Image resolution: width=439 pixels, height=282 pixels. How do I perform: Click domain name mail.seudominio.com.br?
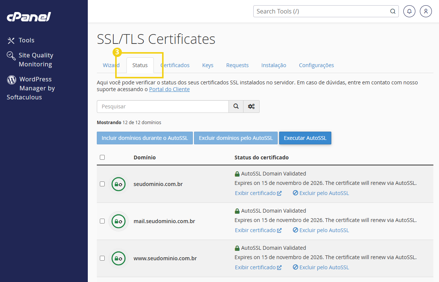164,221
